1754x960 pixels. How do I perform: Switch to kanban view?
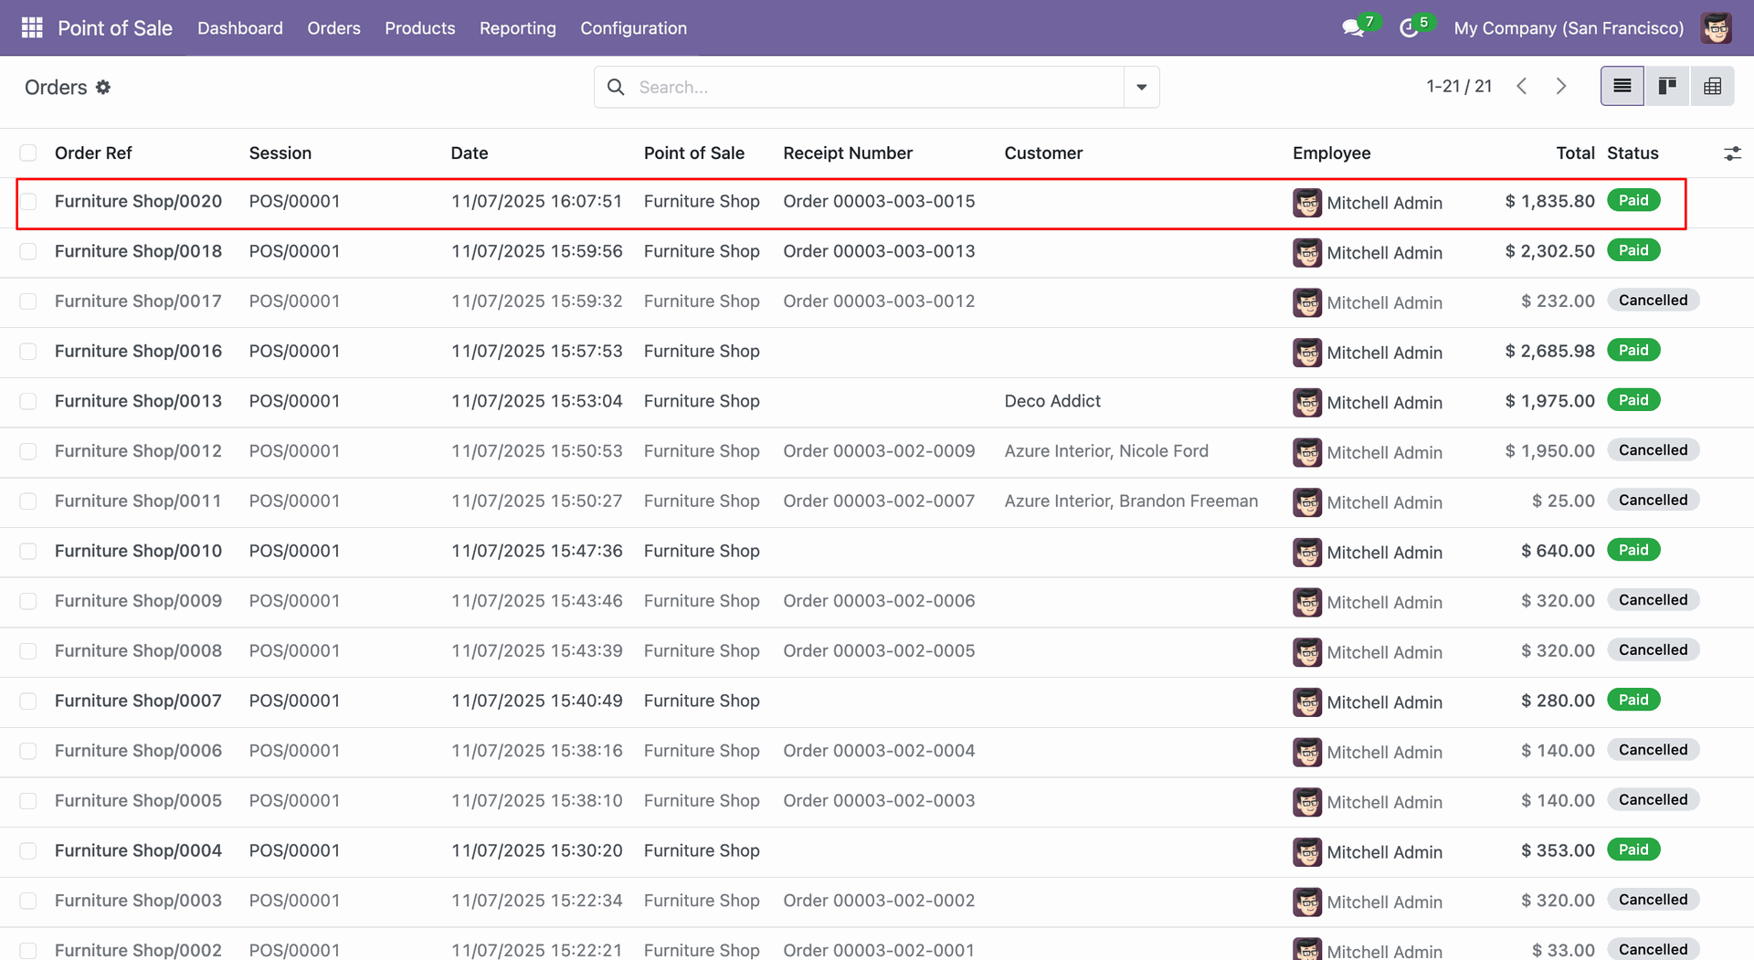click(1667, 87)
